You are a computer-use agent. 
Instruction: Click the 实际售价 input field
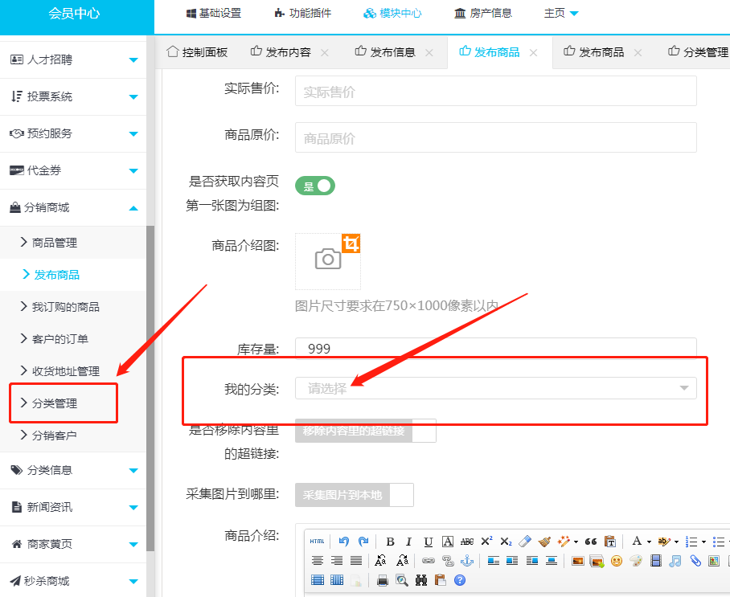coord(495,92)
